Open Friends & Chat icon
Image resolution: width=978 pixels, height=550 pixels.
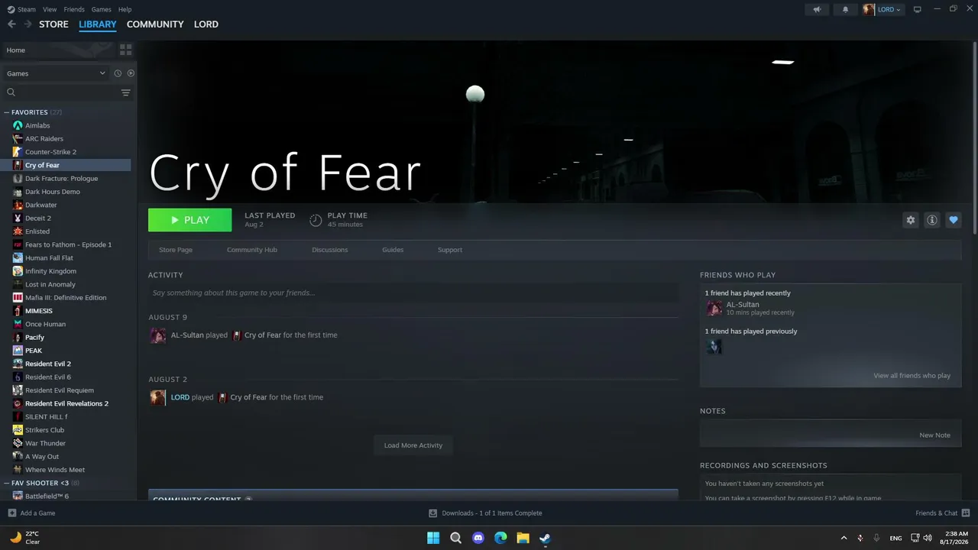click(x=966, y=513)
